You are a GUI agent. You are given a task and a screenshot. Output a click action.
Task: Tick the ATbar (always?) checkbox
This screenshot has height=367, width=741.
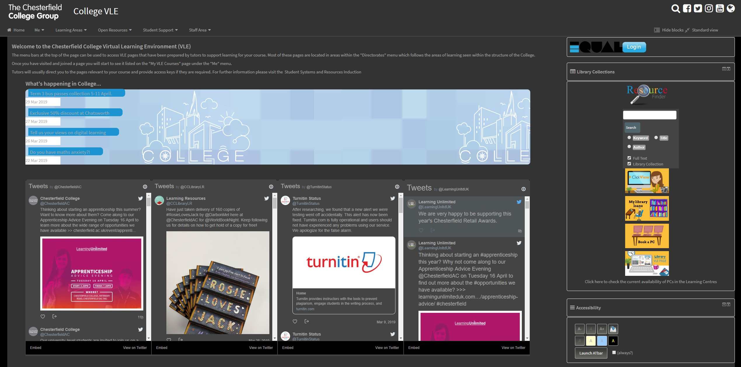point(614,352)
